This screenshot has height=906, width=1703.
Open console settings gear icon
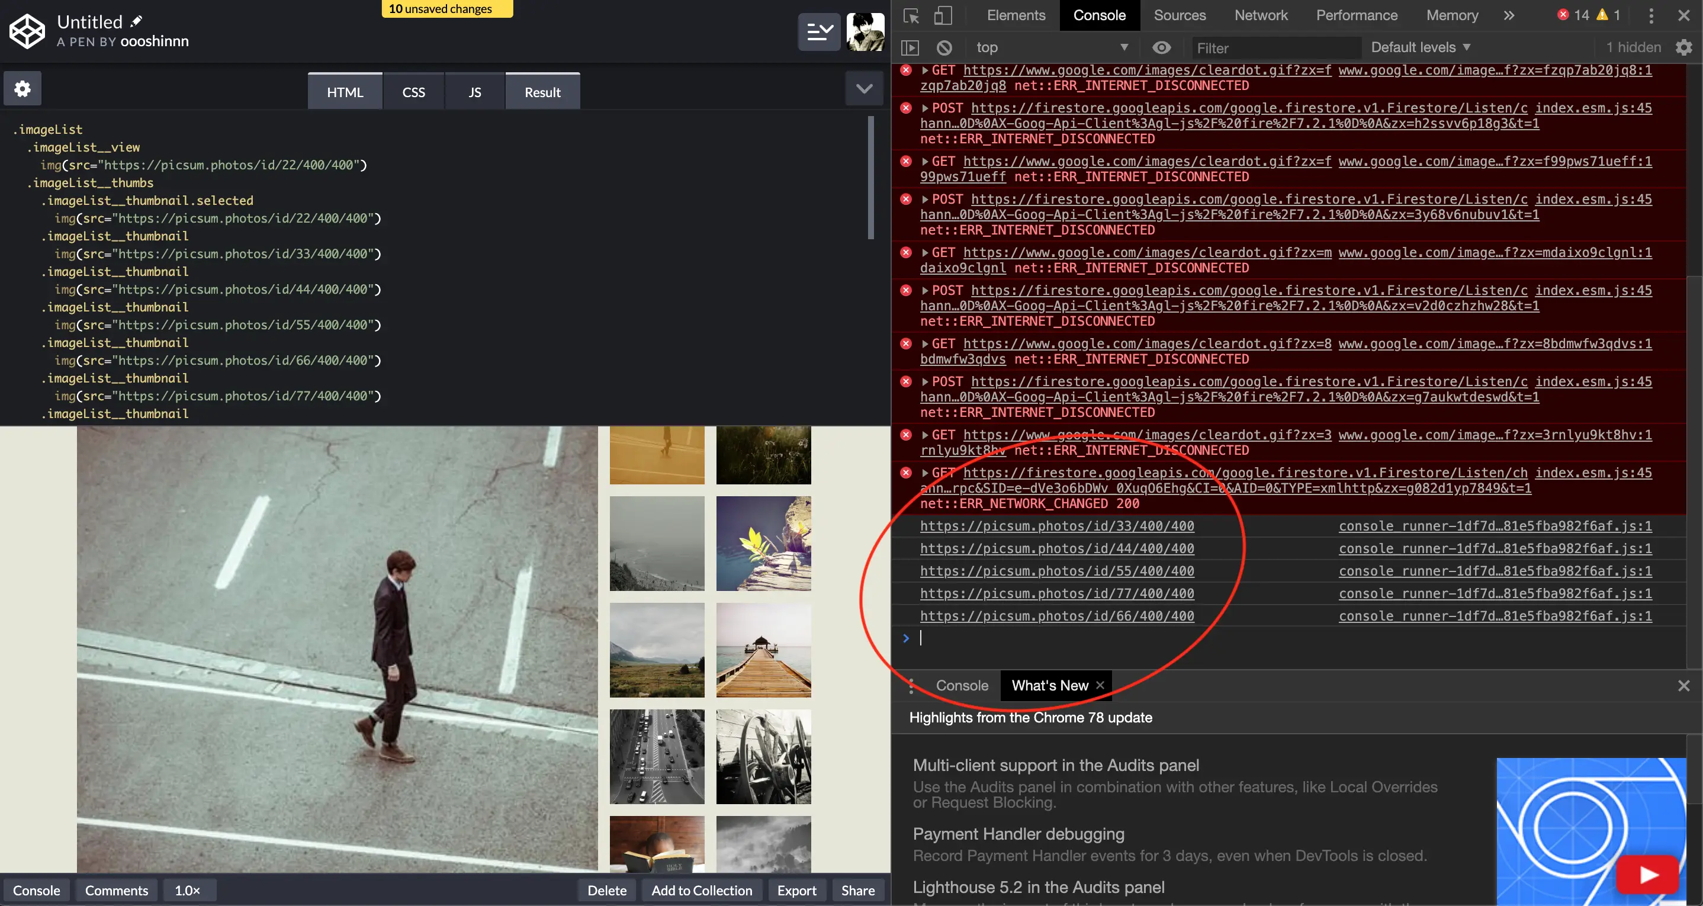pyautogui.click(x=1683, y=47)
